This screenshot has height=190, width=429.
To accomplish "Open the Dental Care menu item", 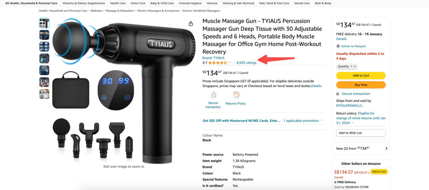I will pyautogui.click(x=302, y=3).
